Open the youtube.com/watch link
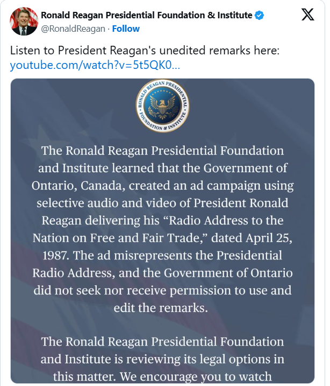The image size is (330, 386). [95, 65]
